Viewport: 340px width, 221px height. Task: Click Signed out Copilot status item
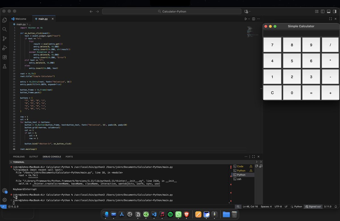coord(313,207)
